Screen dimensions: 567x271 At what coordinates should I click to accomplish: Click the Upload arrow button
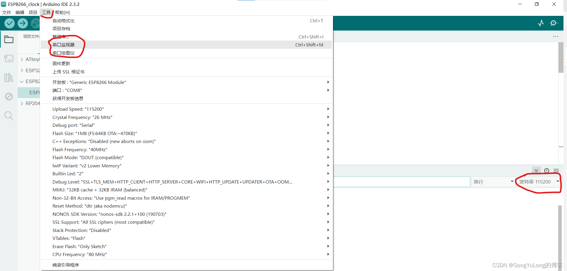coord(23,23)
